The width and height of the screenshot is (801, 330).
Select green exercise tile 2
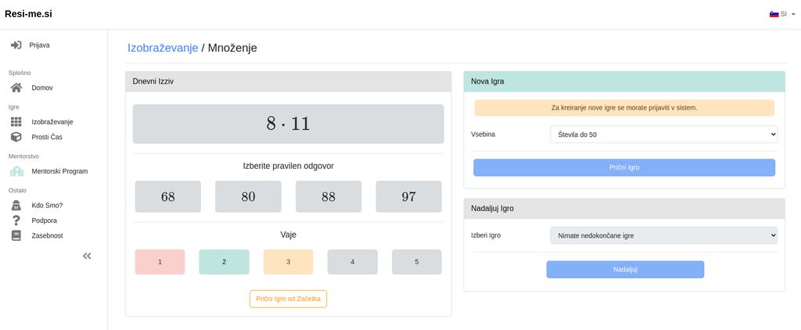(x=224, y=261)
